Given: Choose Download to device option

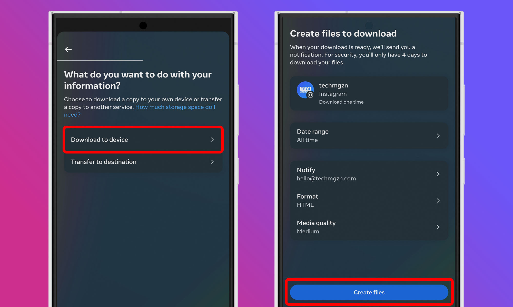Looking at the screenshot, I should (143, 140).
